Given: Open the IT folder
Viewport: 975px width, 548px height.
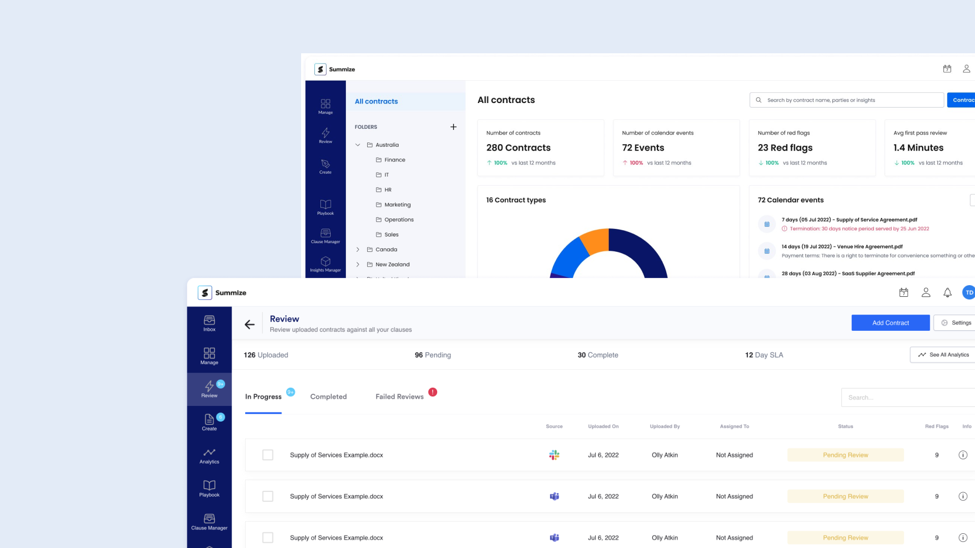Looking at the screenshot, I should (382, 175).
